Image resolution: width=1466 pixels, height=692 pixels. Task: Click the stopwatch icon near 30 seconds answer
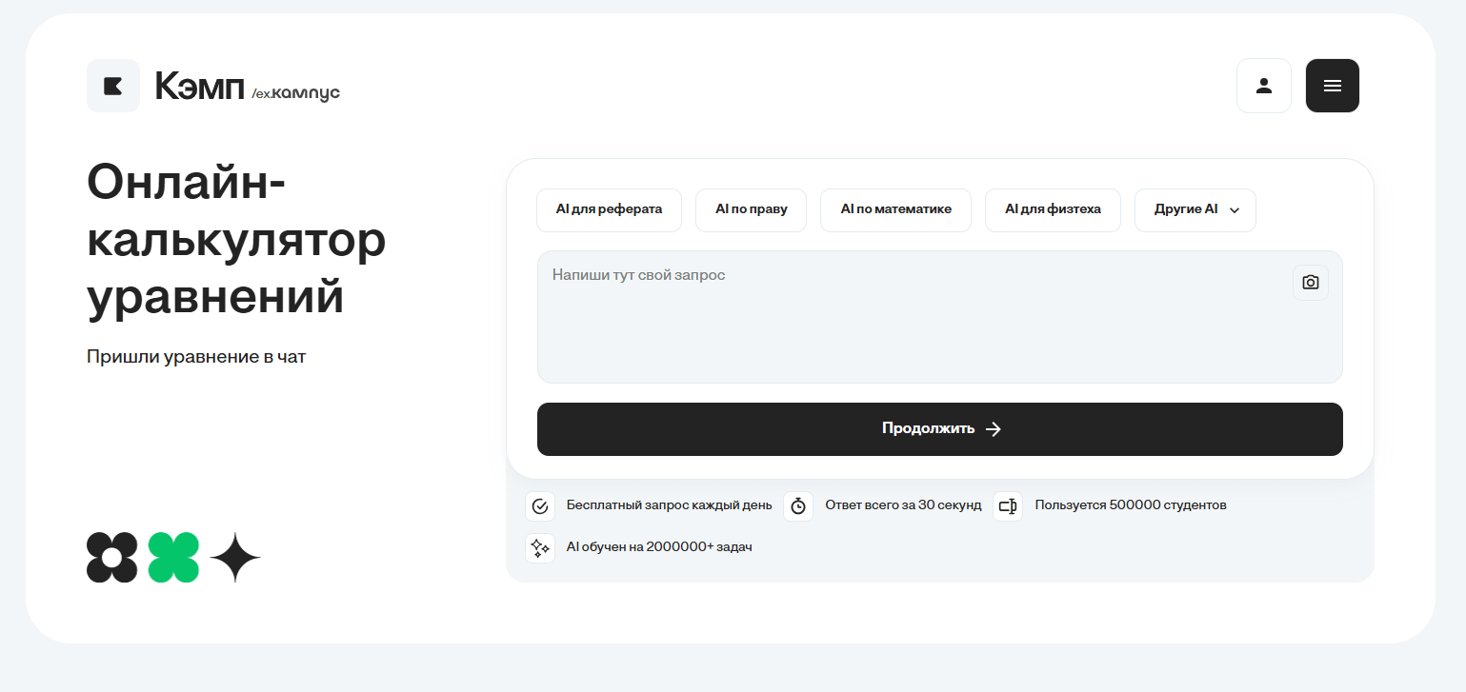[x=798, y=505]
